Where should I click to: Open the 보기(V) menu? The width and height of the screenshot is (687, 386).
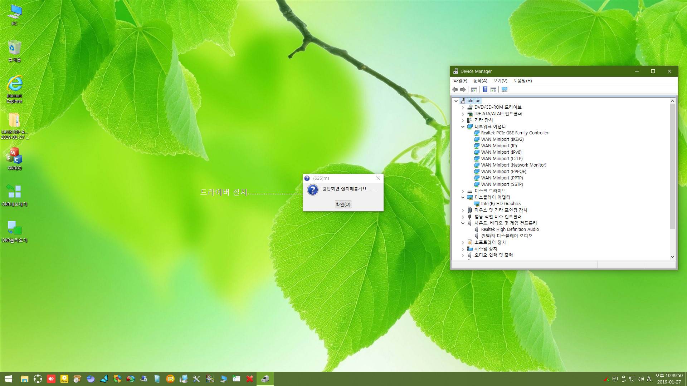(x=500, y=81)
